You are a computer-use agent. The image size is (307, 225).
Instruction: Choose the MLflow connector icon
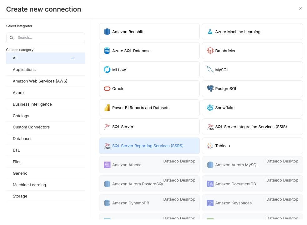pos(107,70)
